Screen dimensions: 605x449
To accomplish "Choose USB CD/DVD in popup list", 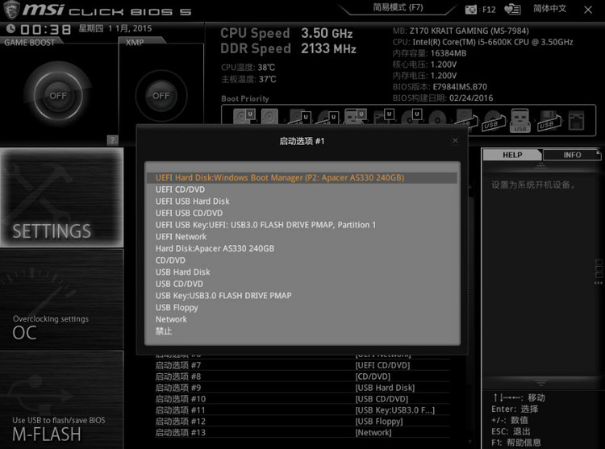I will pos(302,284).
